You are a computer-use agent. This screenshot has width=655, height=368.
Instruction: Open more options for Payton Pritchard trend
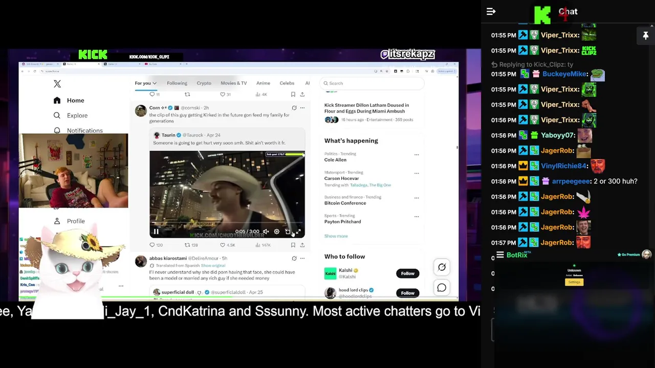pyautogui.click(x=417, y=217)
